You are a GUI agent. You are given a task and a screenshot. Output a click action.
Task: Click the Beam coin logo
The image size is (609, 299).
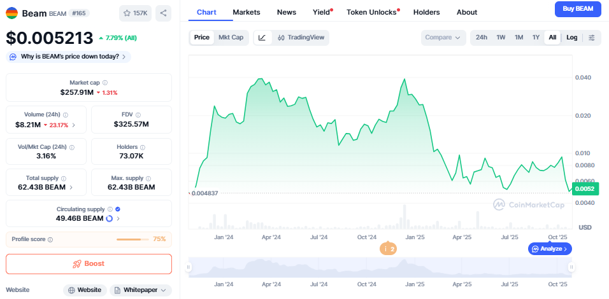(x=11, y=13)
